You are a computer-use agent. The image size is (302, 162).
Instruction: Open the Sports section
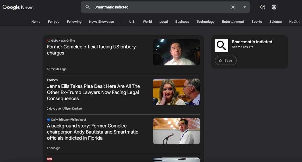point(257,22)
